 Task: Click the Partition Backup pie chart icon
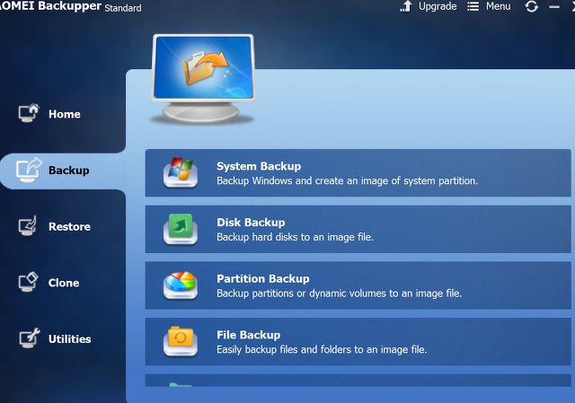(x=181, y=285)
